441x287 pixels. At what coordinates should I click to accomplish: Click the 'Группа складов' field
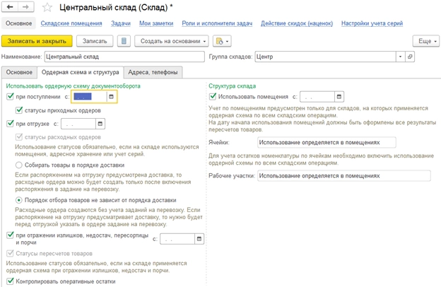tap(325, 57)
